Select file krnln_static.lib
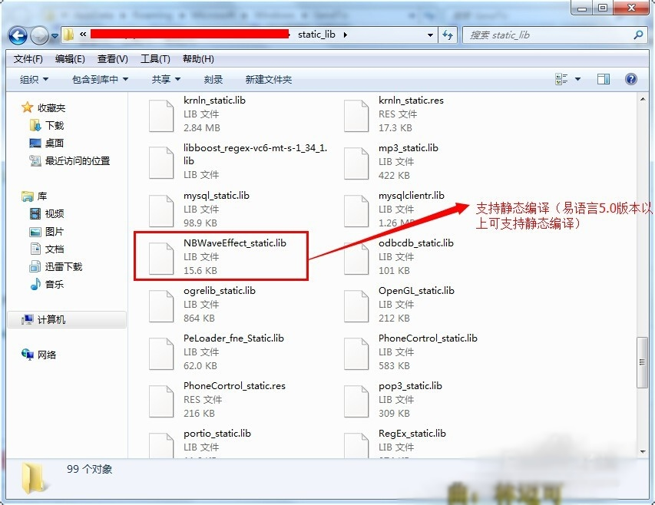 coord(214,101)
